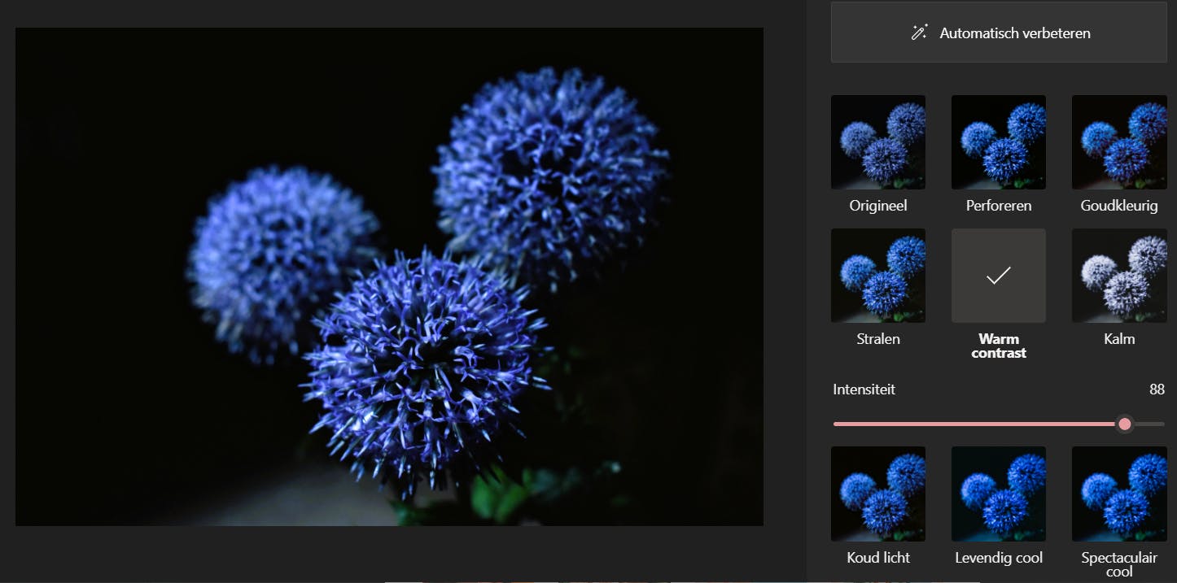Image resolution: width=1177 pixels, height=583 pixels.
Task: Click the magic wand icon
Action: coord(920,33)
